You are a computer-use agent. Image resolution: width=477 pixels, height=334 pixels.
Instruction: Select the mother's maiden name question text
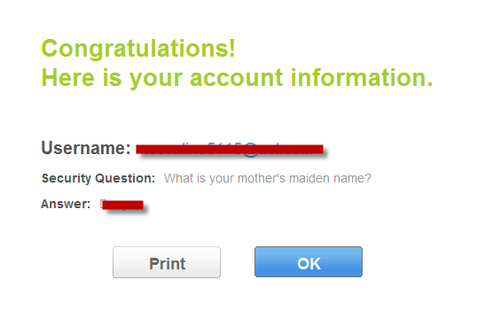click(268, 178)
